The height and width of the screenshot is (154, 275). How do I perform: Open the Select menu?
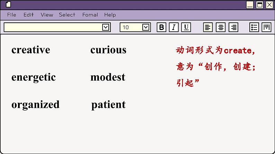click(67, 15)
